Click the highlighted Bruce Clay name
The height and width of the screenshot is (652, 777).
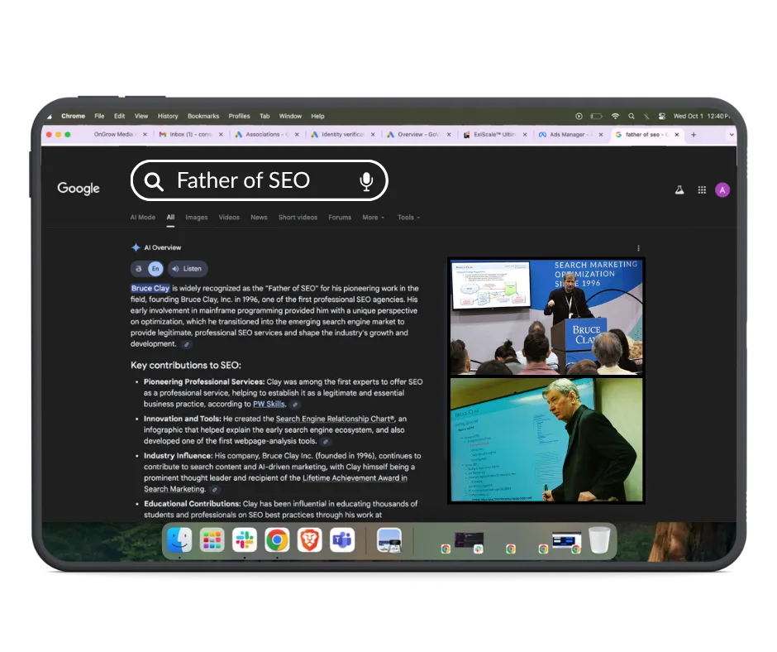coord(150,288)
